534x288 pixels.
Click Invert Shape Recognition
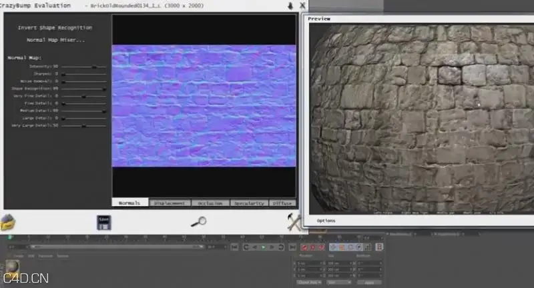pos(55,27)
